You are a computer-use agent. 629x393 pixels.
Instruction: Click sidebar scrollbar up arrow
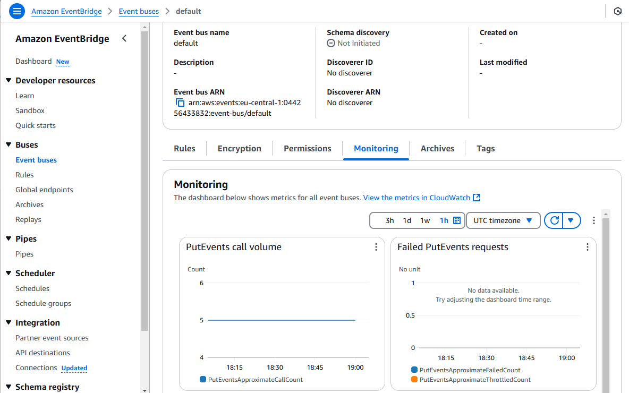(x=145, y=27)
